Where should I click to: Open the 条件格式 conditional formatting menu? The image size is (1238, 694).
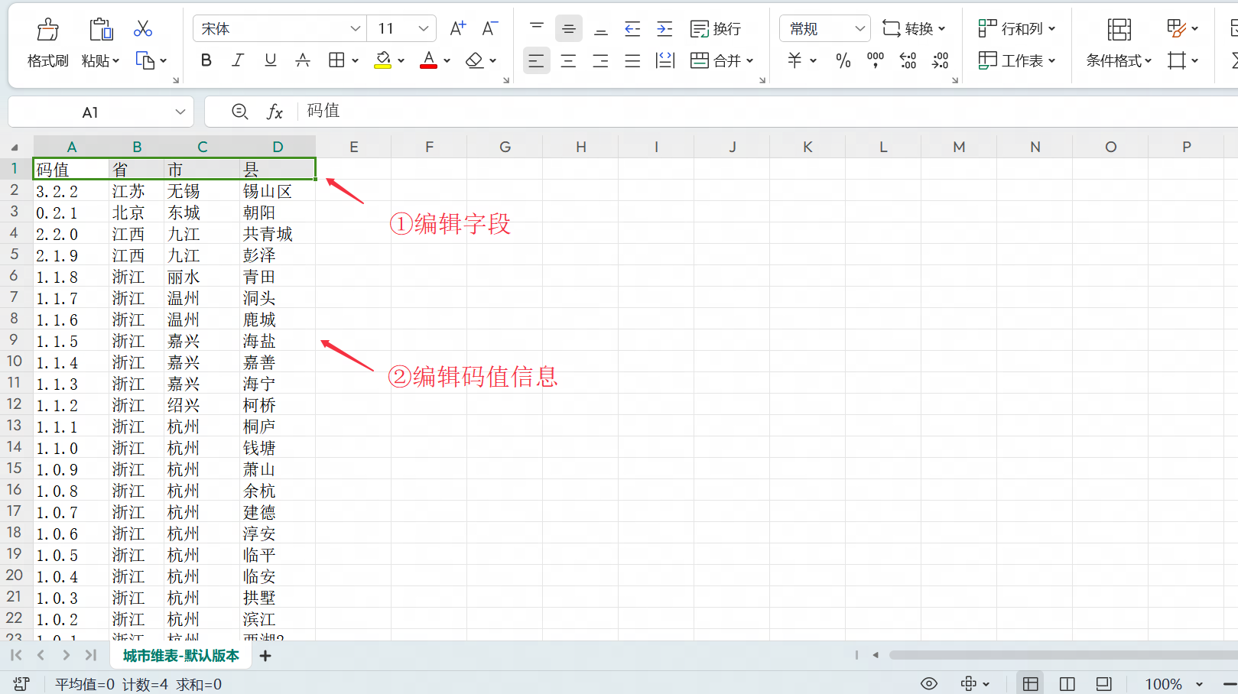pos(1118,60)
